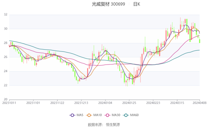This screenshot has width=208, height=127.
Task: Click the 20240125 date tick label
Action: tap(129, 103)
